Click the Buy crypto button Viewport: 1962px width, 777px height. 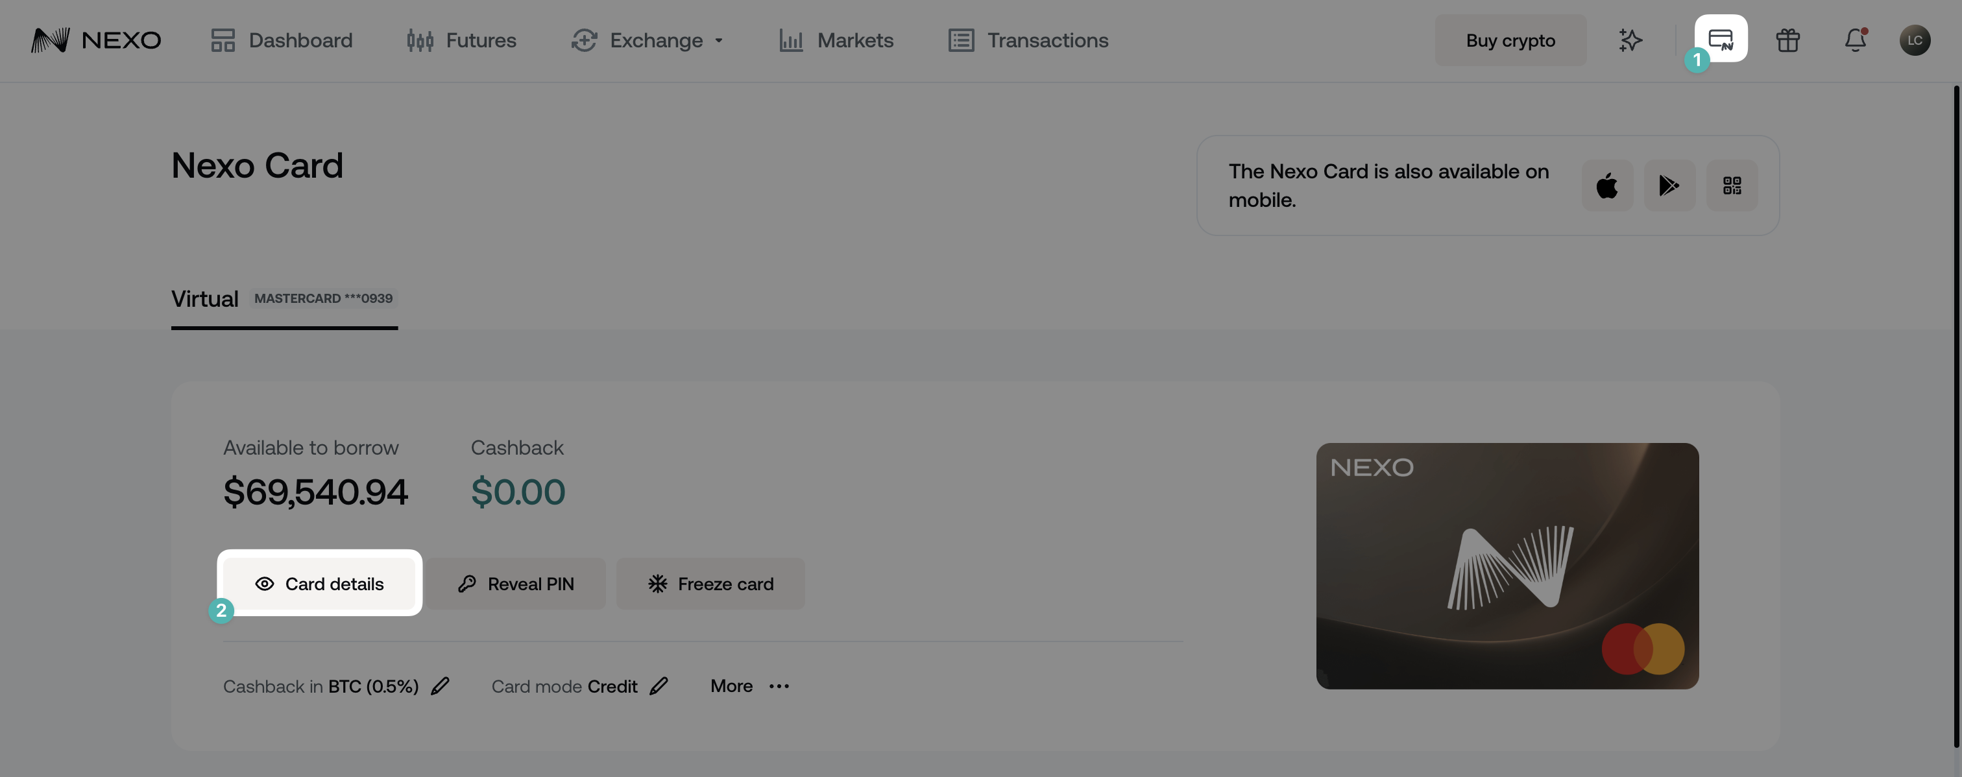click(1510, 40)
